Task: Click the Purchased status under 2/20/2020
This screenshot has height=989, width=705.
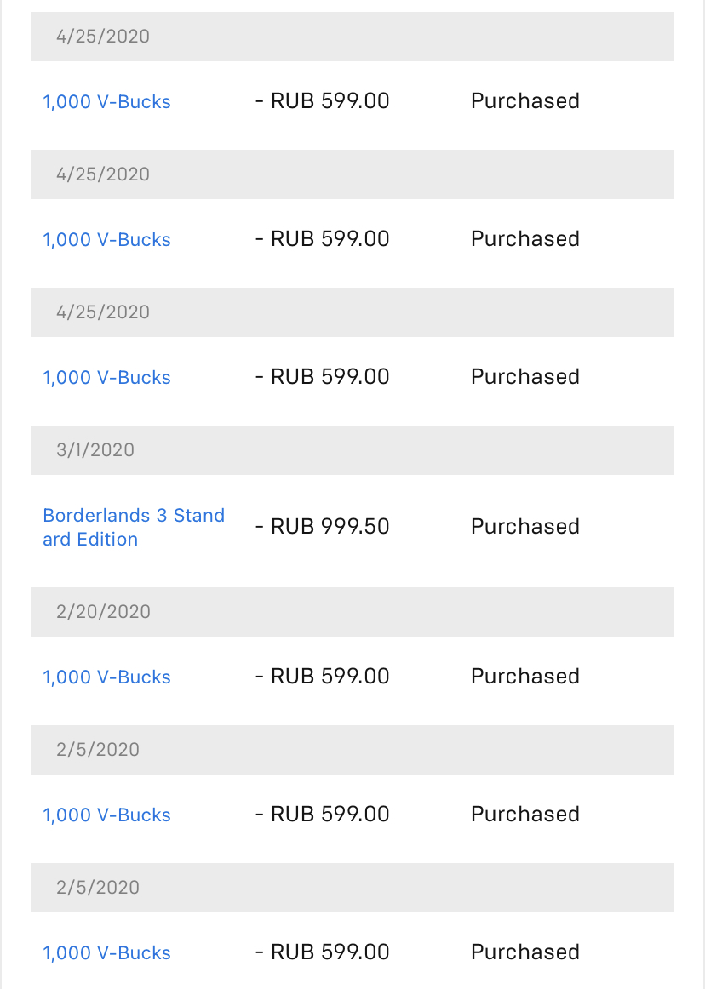Action: [x=525, y=676]
